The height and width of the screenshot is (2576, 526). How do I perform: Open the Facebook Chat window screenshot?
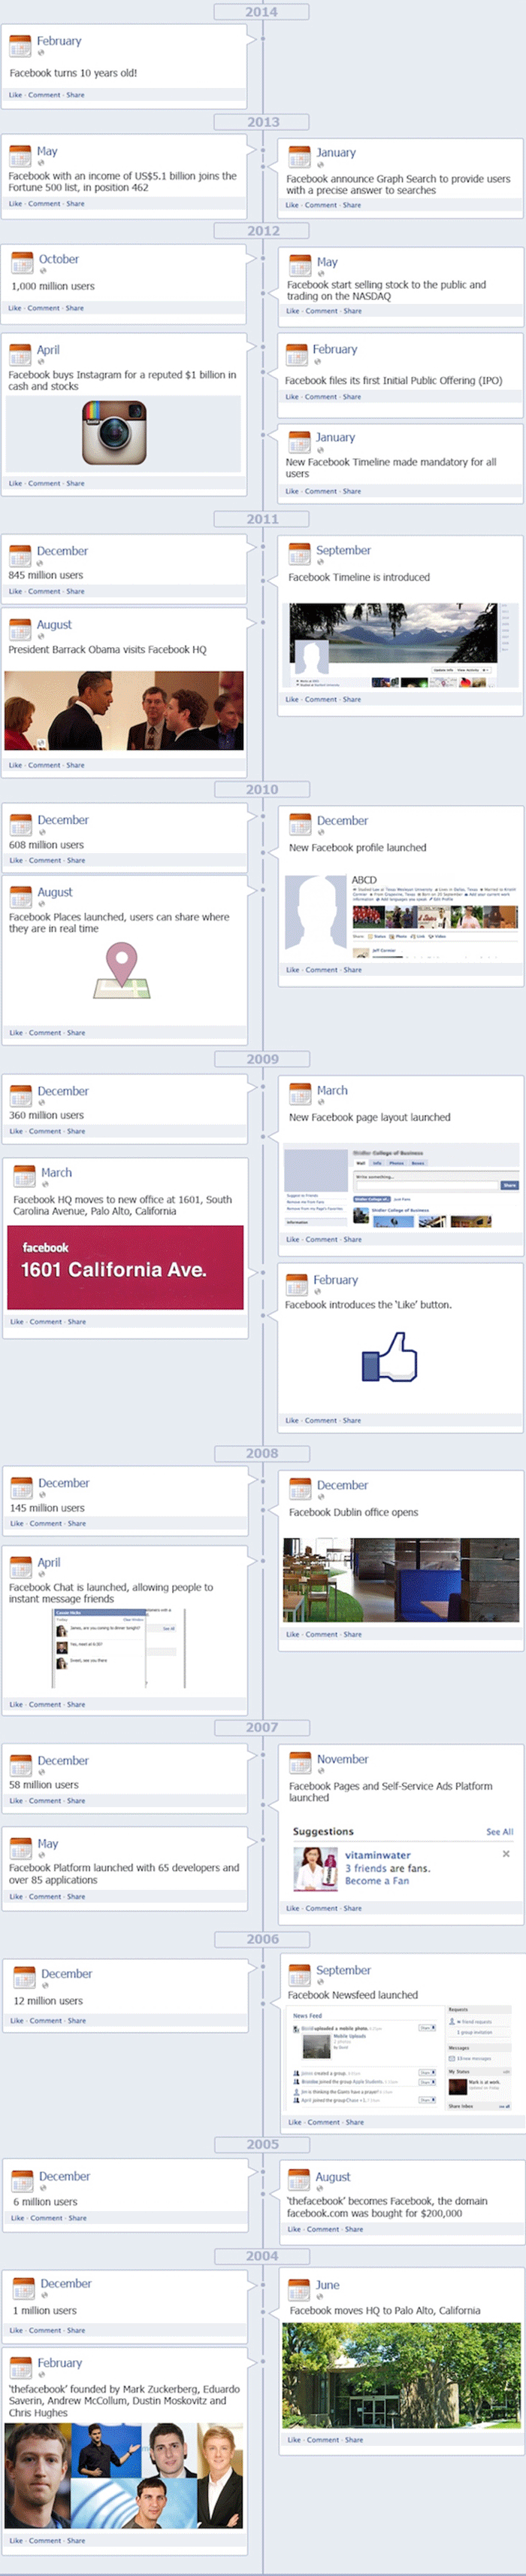click(x=119, y=1647)
